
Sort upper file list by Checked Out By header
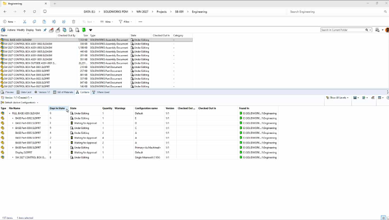pos(66,35)
